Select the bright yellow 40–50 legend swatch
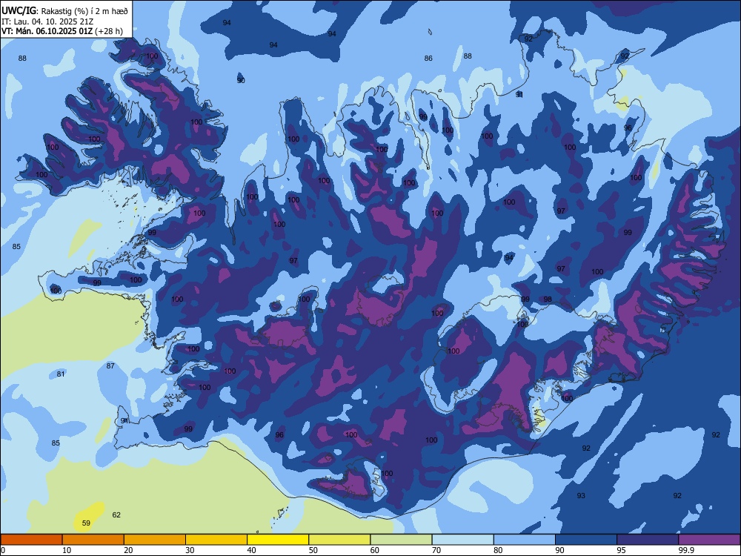This screenshot has width=741, height=556. click(x=278, y=540)
